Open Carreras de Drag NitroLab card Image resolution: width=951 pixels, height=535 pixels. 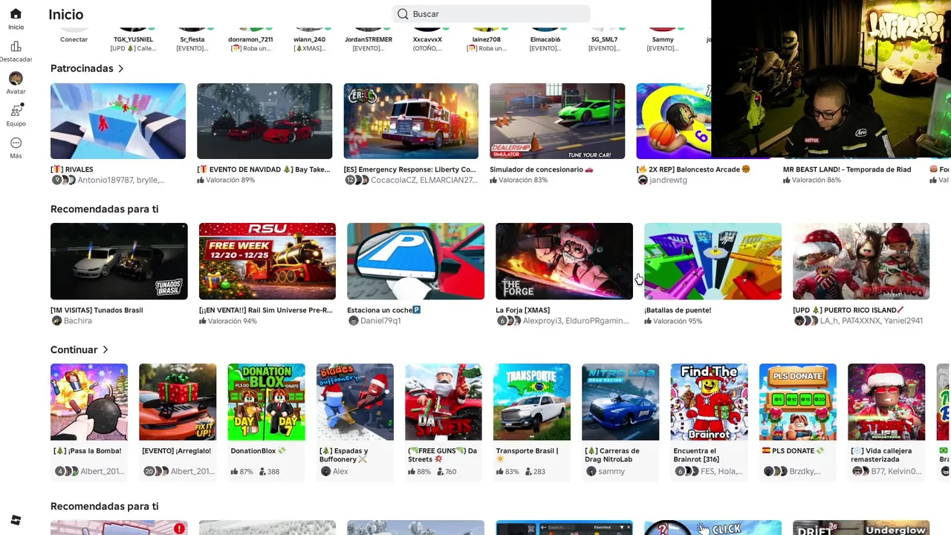tap(620, 421)
